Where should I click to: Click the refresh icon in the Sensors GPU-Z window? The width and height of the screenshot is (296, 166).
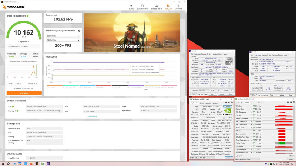click(x=291, y=102)
